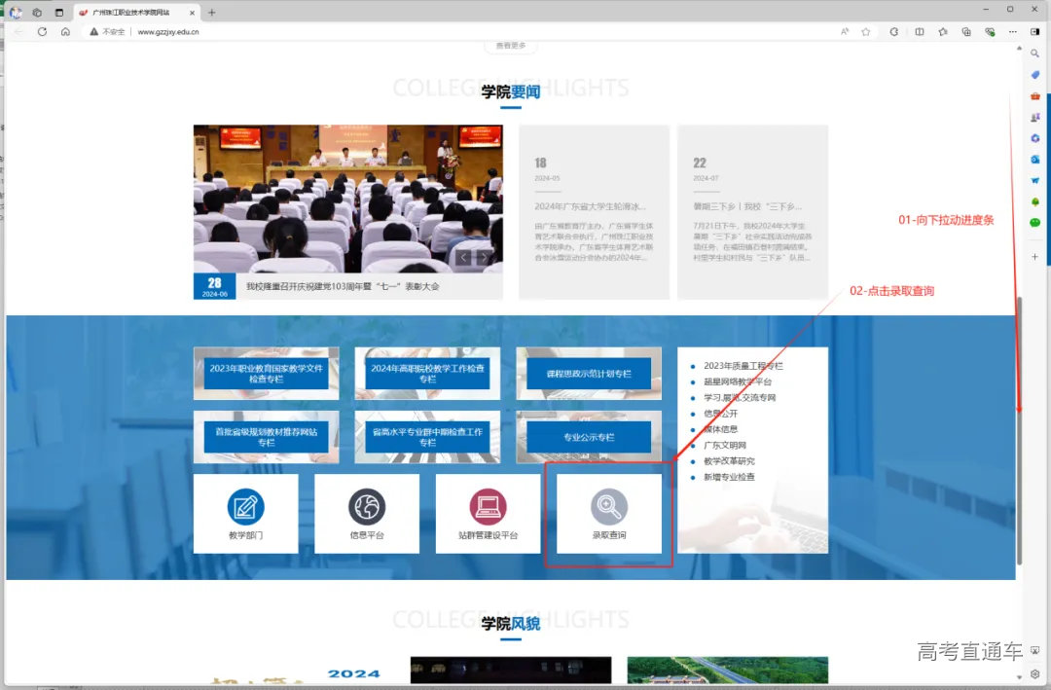
Task: Select the 录取查询 magnifier icon
Action: [609, 505]
